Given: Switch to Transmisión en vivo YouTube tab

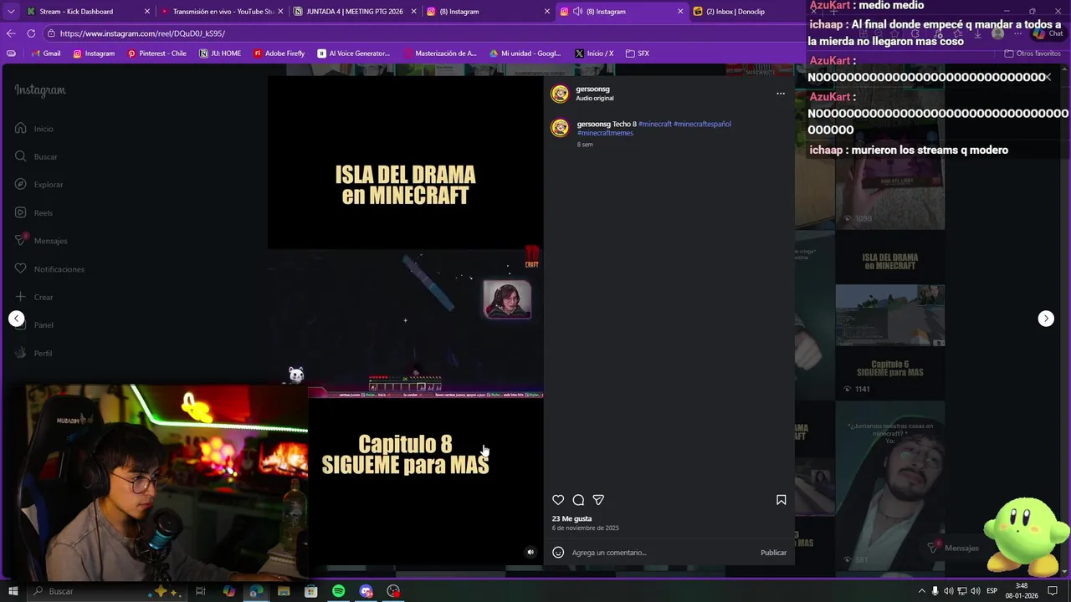Looking at the screenshot, I should [223, 12].
